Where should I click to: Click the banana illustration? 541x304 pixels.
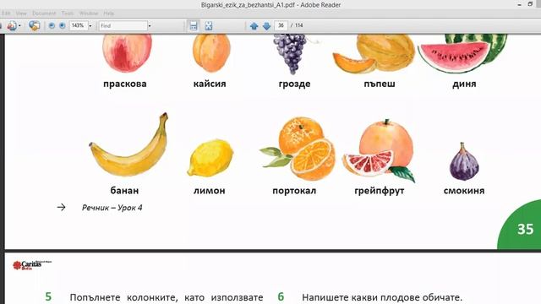[x=128, y=144]
